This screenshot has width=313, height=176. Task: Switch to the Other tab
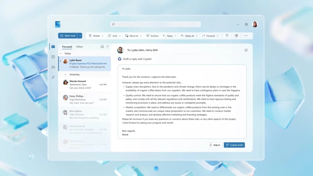[79, 47]
